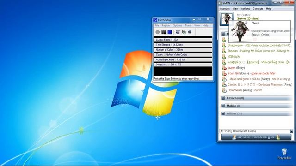Click the aMSN Messenger banner button
296x166 pixels.
pyautogui.click(x=256, y=137)
